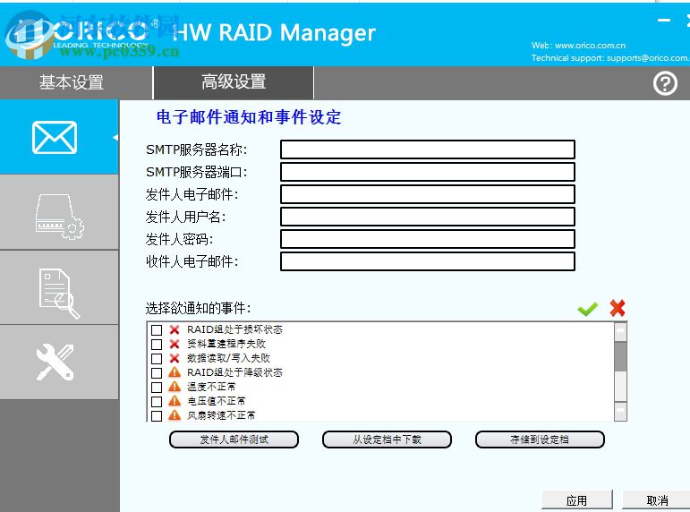Open the tools and maintenance sidebar icon
Screen dimensions: 690x512
coord(59,363)
